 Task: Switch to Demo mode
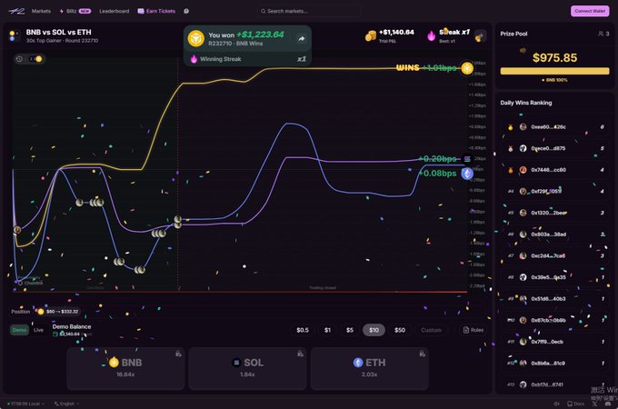[x=19, y=330]
